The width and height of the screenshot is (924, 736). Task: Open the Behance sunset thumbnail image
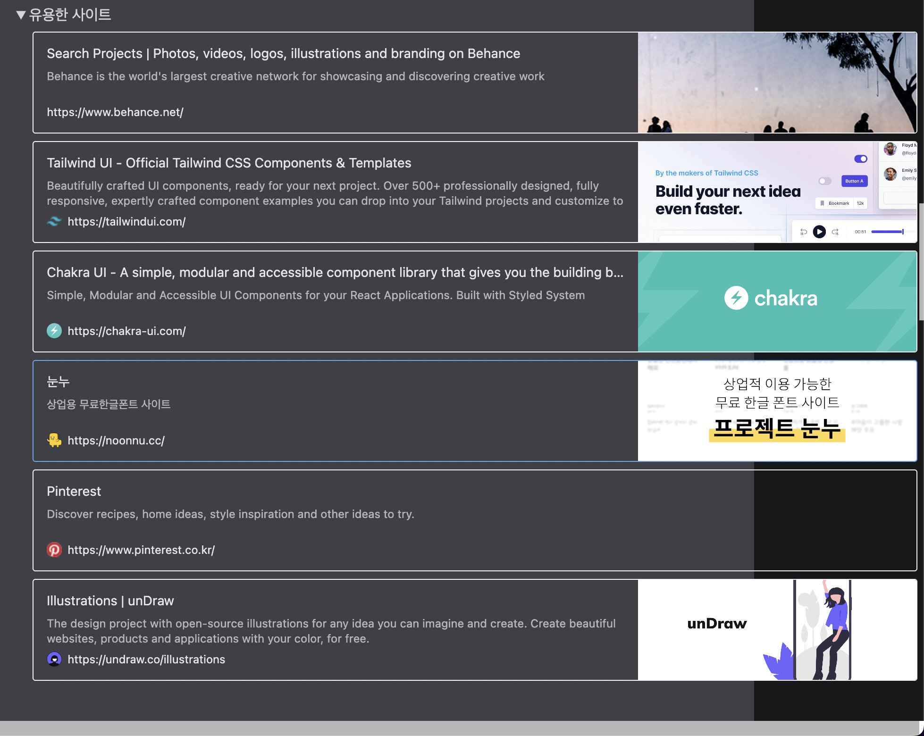tap(777, 83)
